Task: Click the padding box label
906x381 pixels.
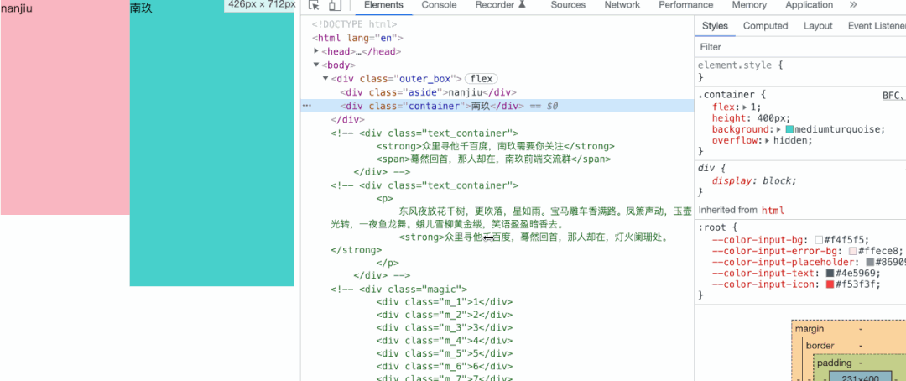Action: (835, 363)
